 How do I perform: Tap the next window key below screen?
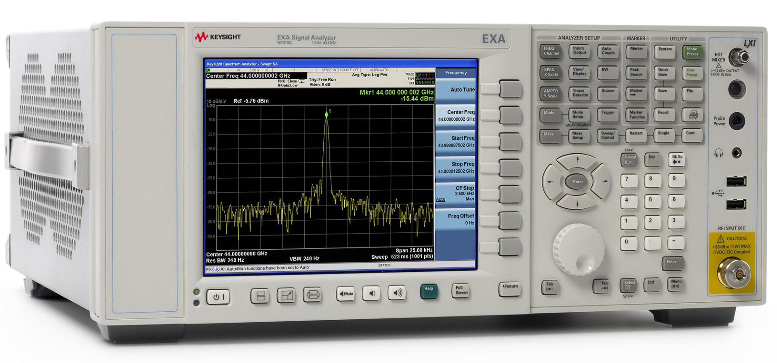tap(312, 295)
